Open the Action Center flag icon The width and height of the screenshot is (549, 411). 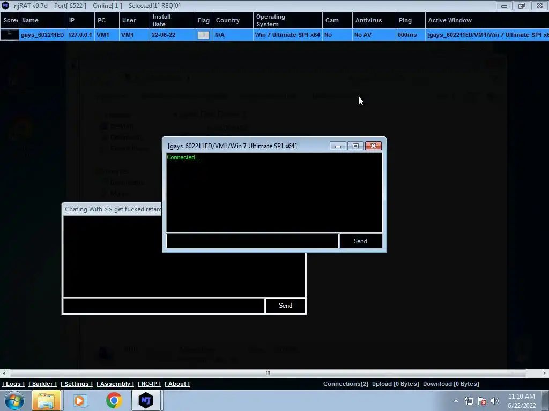click(482, 401)
